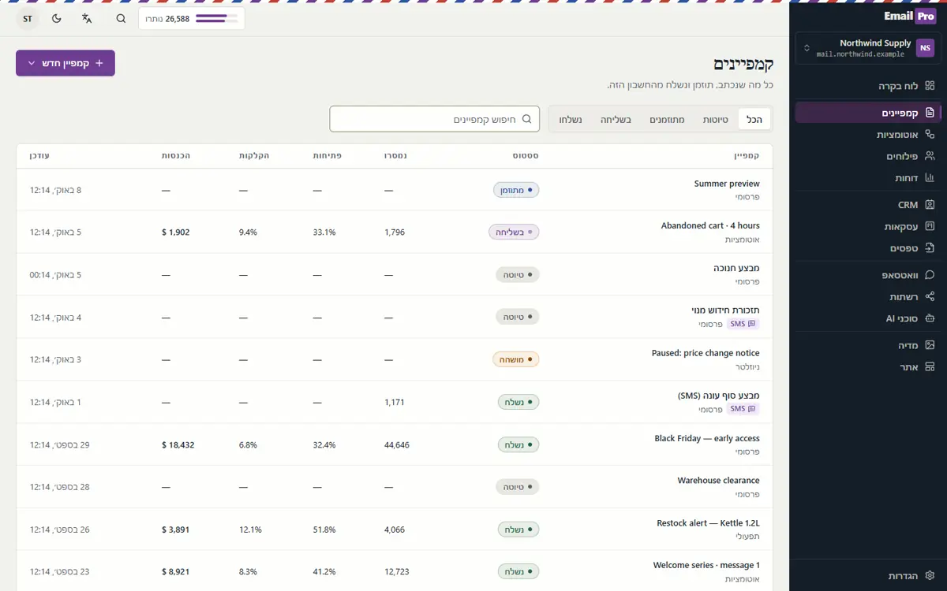Open תזכורת חידוש מנוי campaign
The image size is (947, 591).
pos(725,310)
